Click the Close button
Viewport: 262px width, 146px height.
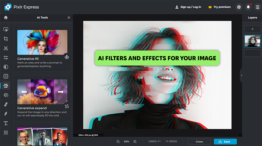[199, 141]
